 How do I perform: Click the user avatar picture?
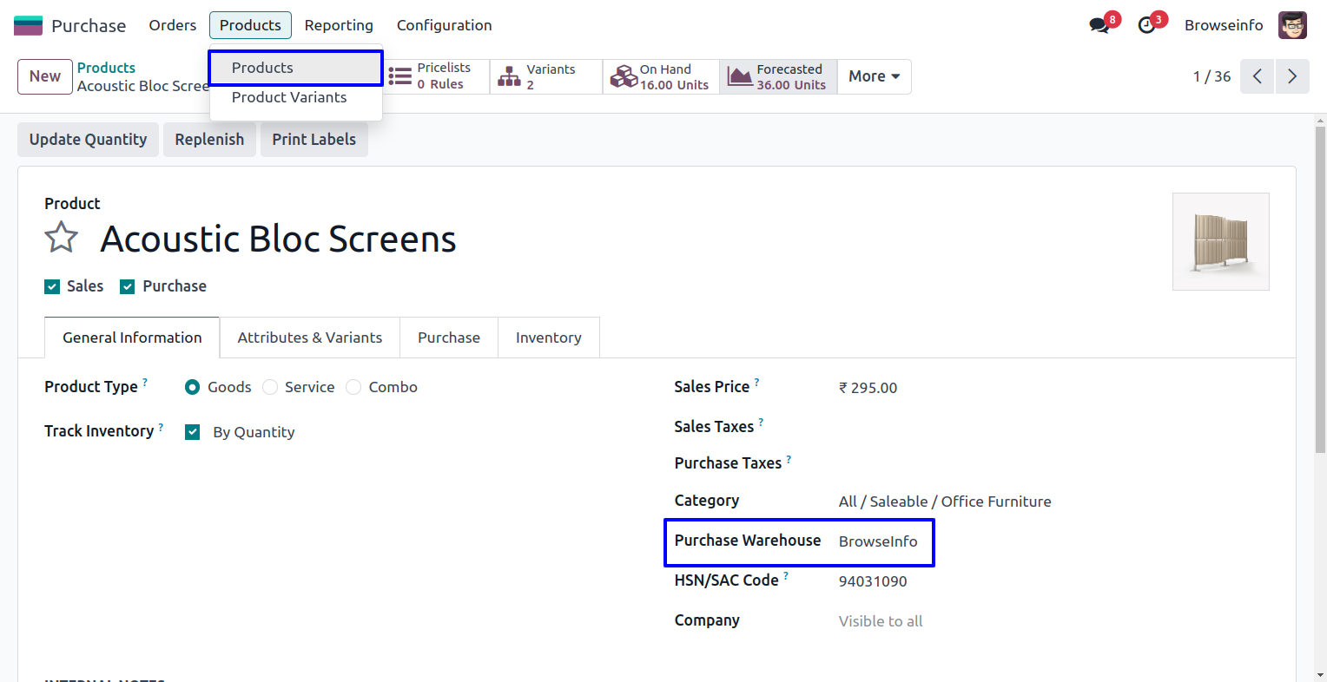pos(1292,25)
